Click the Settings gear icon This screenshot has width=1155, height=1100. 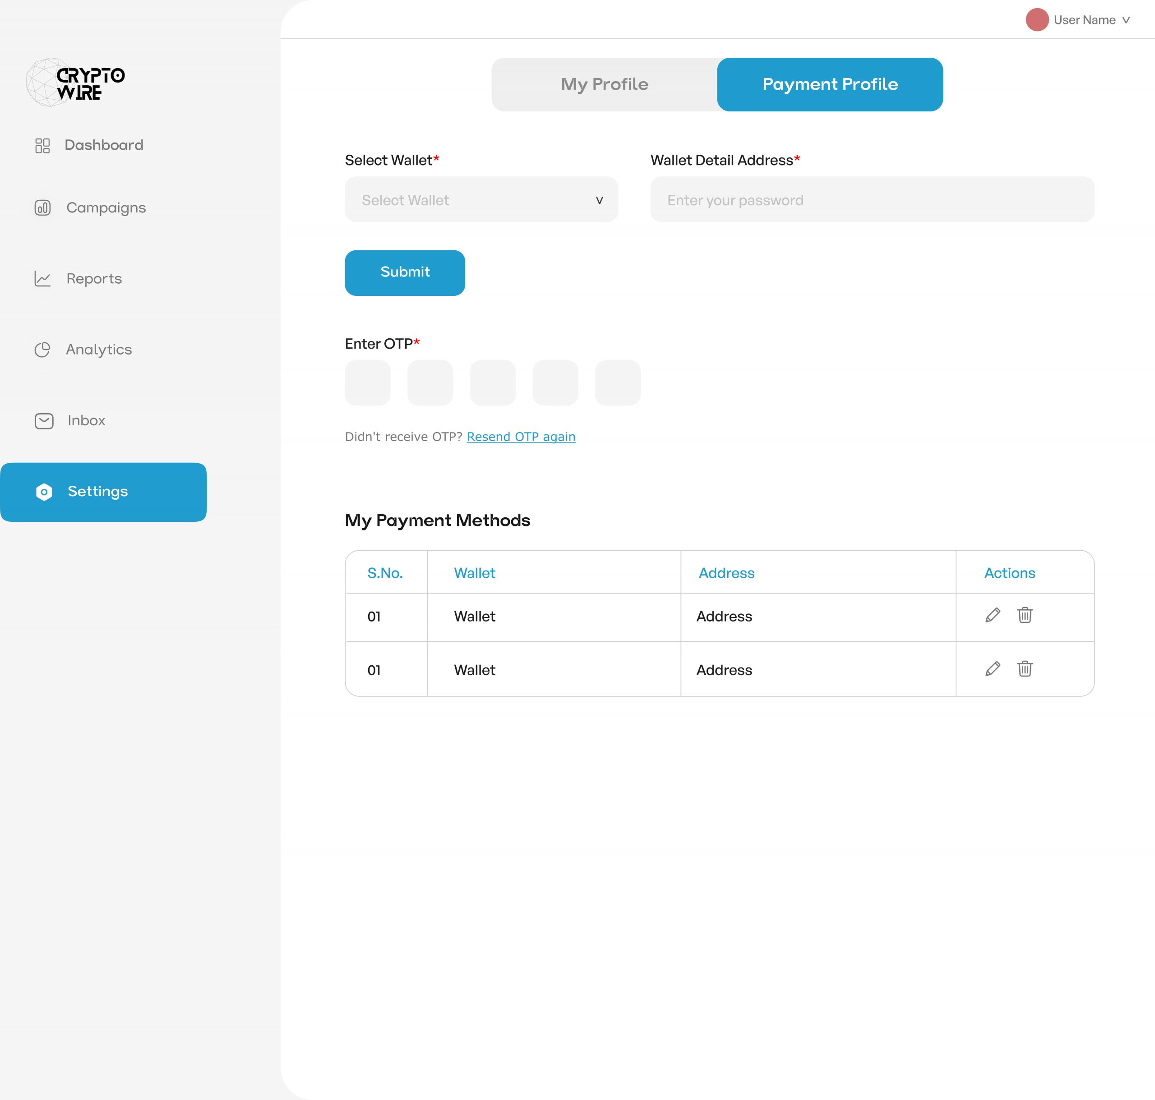coord(43,492)
